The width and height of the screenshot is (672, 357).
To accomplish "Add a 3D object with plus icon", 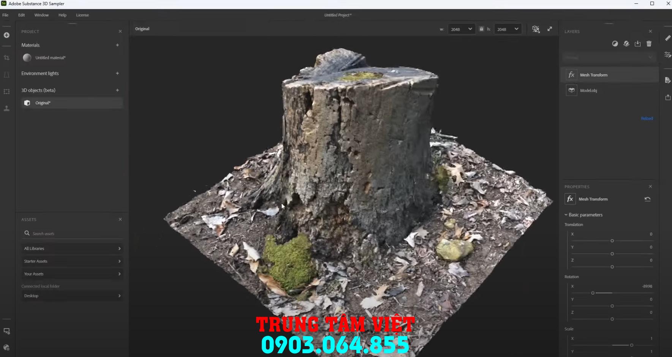I will pyautogui.click(x=117, y=90).
